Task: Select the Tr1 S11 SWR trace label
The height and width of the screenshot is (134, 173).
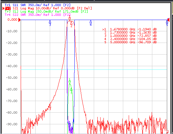Action: point(38,5)
